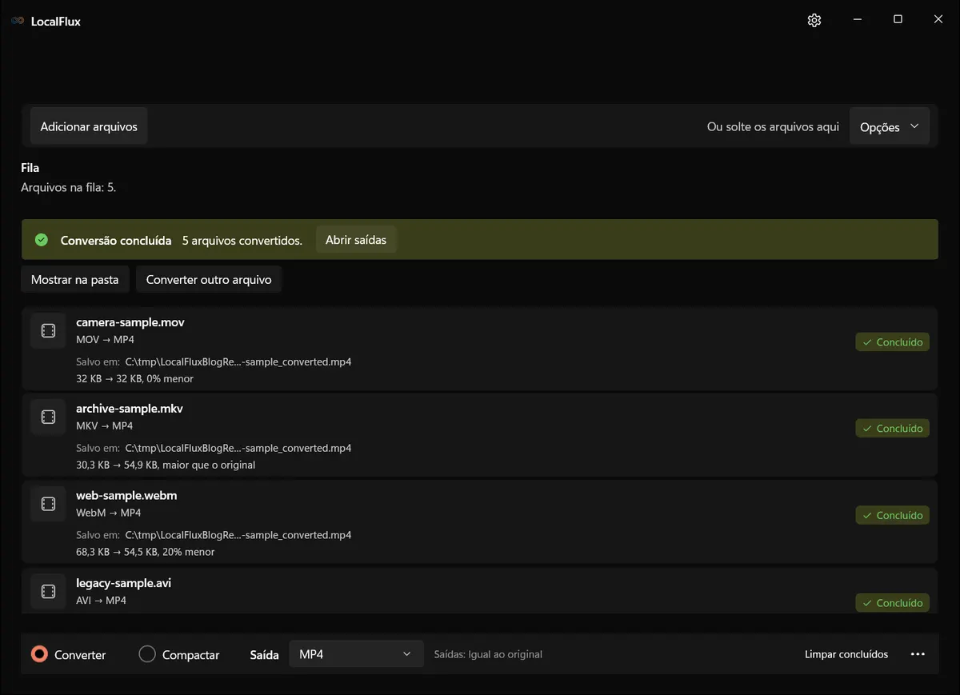
Task: Click the LocalFlux infinity logo icon
Action: click(x=18, y=21)
